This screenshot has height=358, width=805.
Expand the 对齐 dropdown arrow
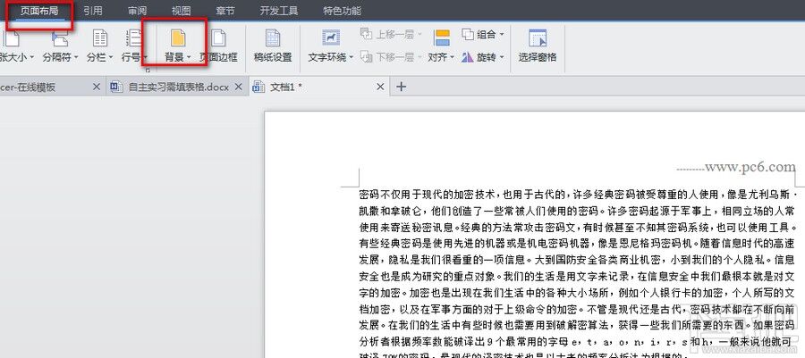coord(453,57)
